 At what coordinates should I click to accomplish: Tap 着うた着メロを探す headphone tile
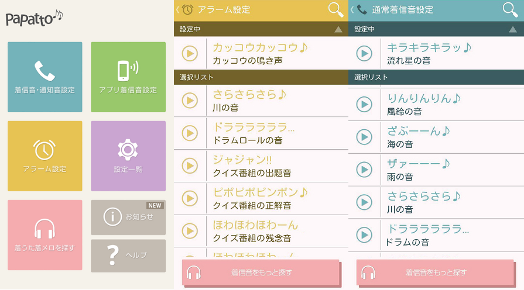45,234
